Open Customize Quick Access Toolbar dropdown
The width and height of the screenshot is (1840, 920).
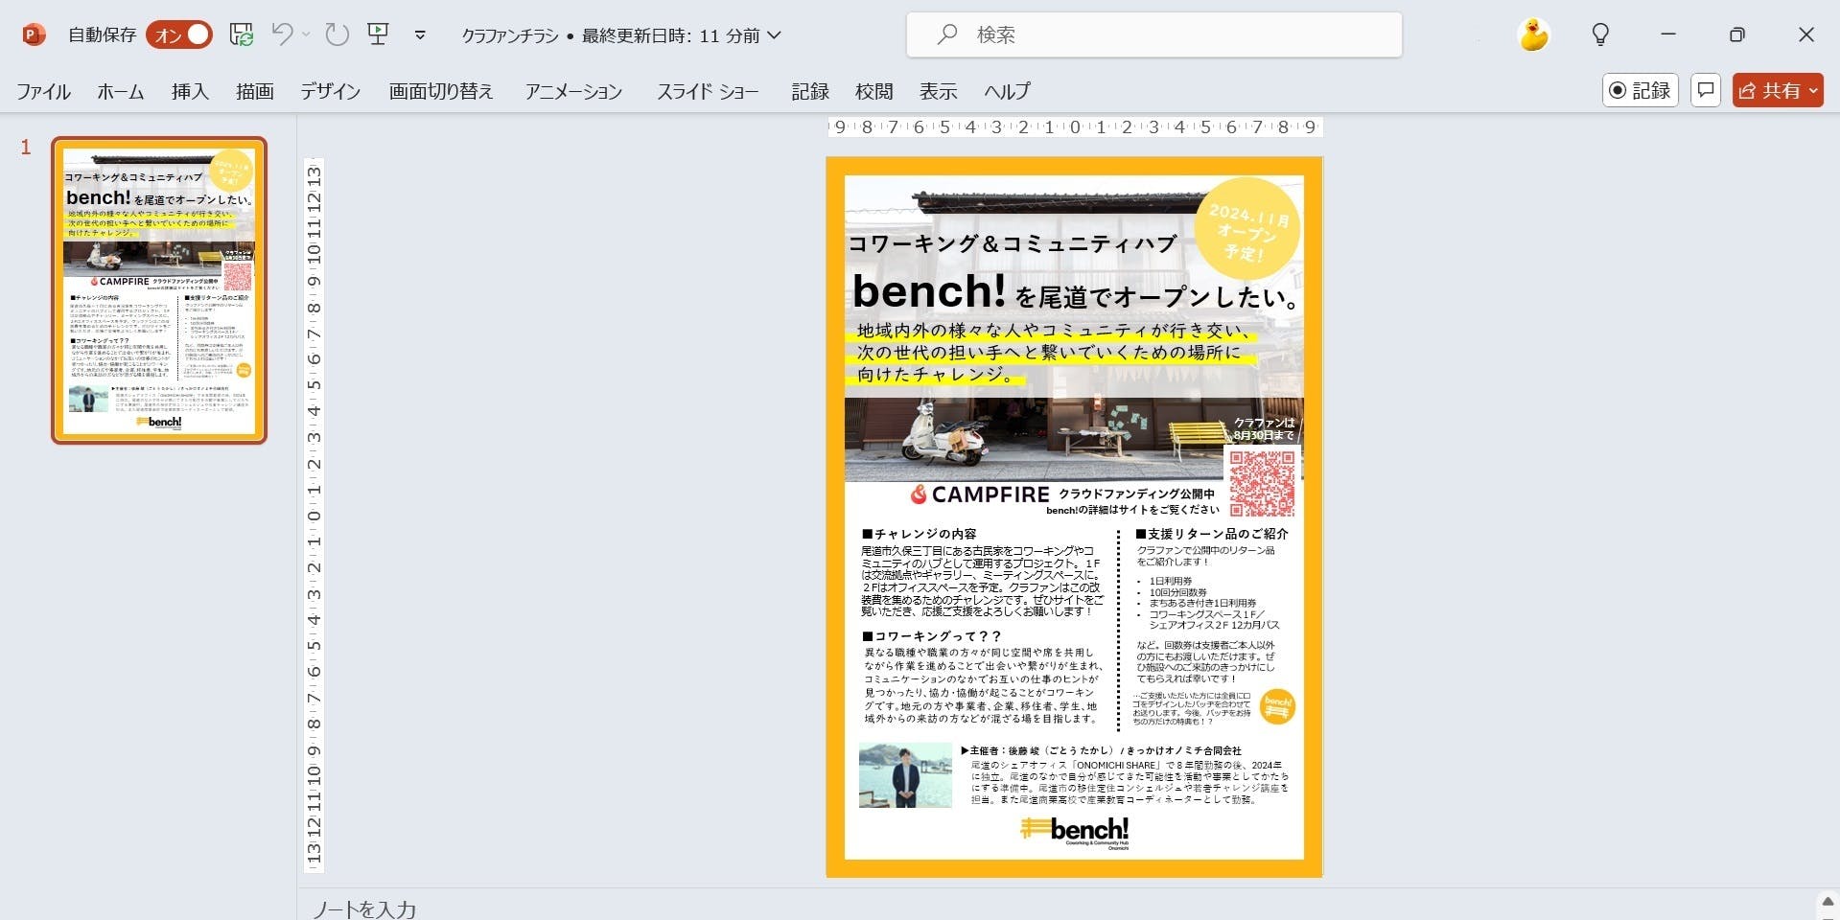coord(420,34)
